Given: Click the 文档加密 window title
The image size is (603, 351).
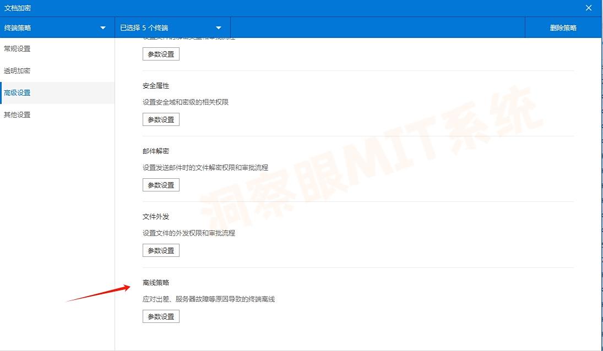Looking at the screenshot, I should 18,8.
